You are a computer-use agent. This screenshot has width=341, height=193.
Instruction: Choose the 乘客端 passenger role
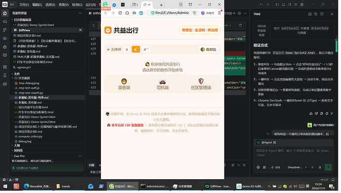(124, 85)
